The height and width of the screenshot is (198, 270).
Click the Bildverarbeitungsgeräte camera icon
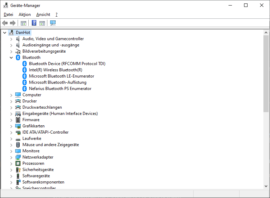coord(18,51)
